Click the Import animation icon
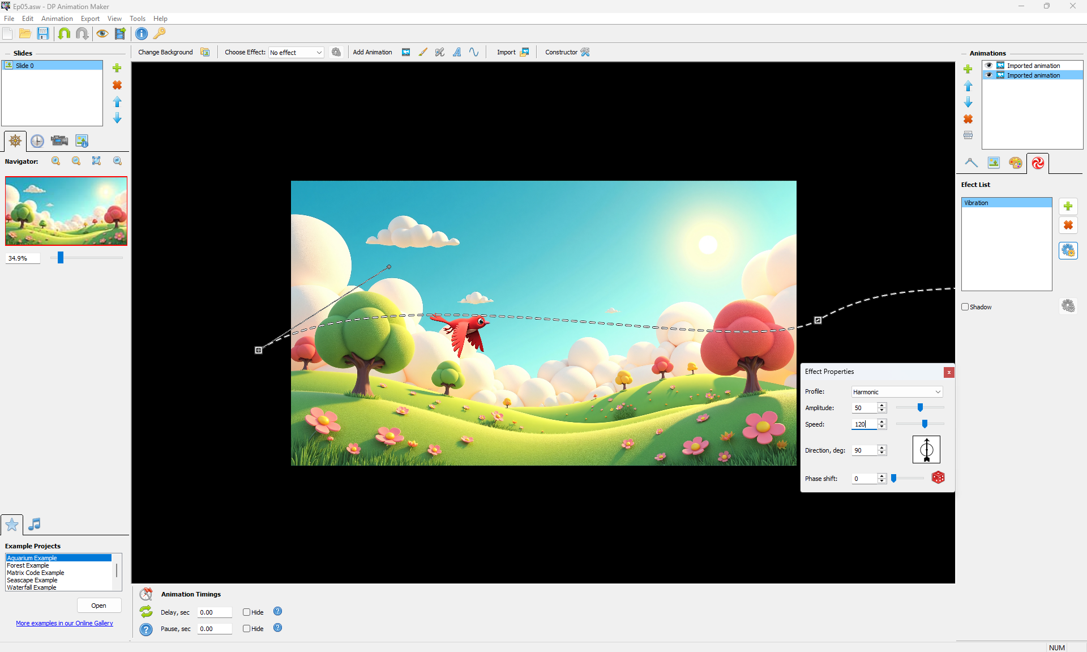Image resolution: width=1087 pixels, height=652 pixels. [x=524, y=52]
